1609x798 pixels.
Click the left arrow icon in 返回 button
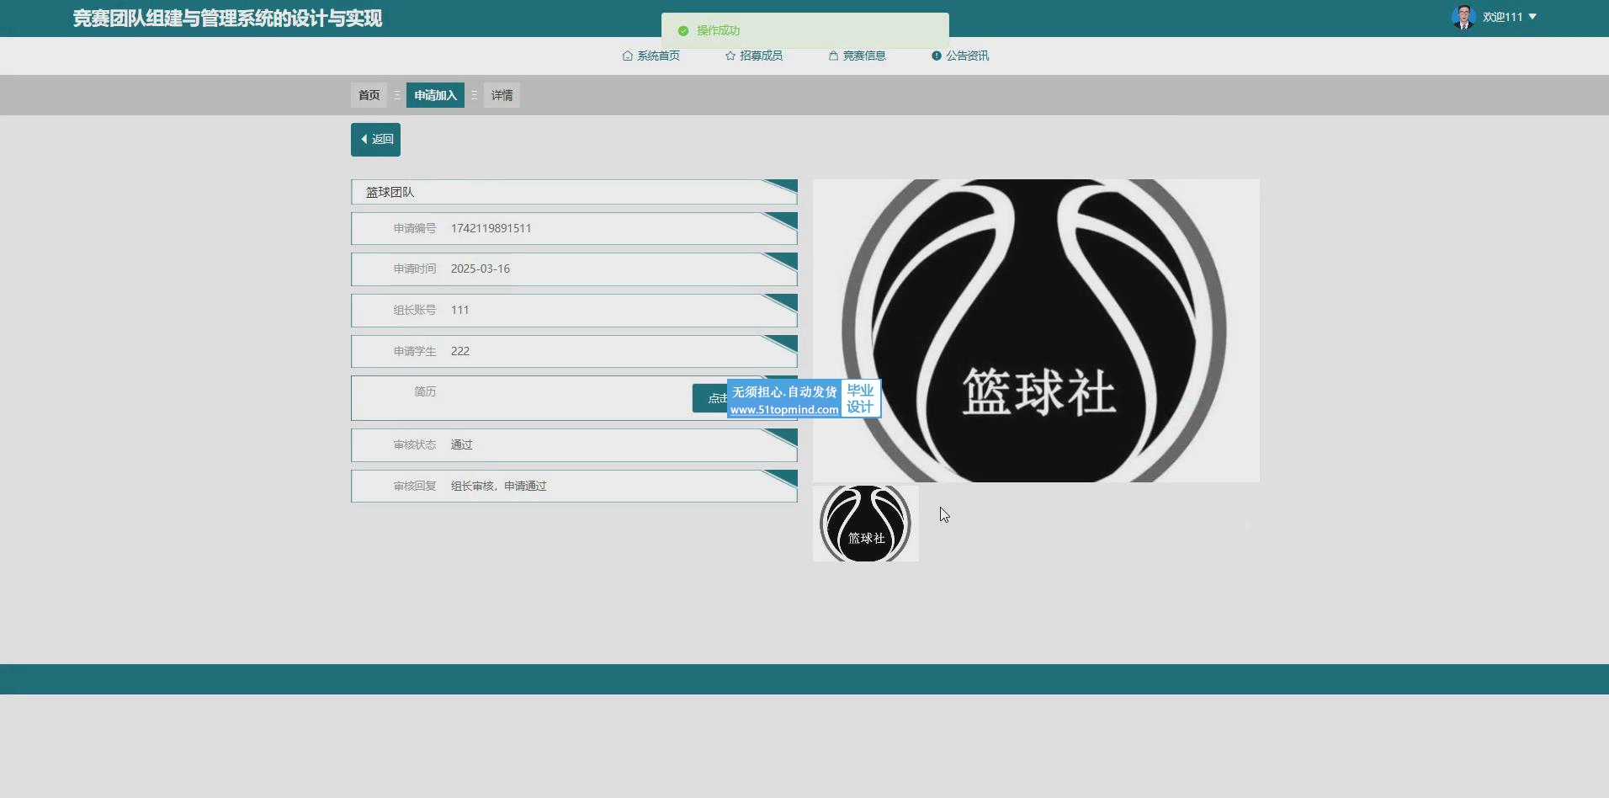[364, 139]
